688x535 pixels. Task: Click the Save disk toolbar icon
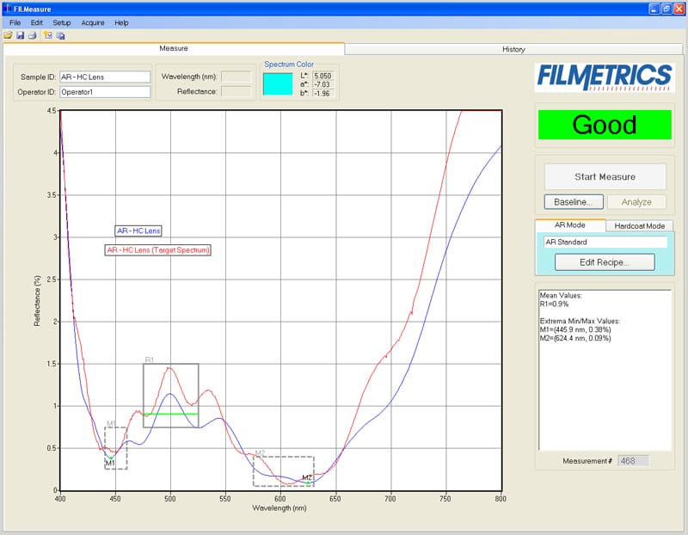click(20, 35)
